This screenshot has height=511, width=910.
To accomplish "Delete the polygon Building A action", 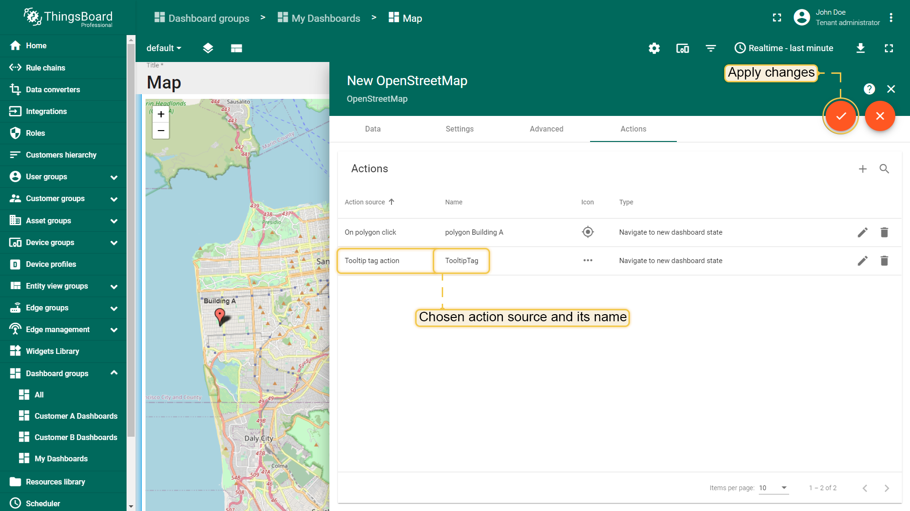I will 884,232.
